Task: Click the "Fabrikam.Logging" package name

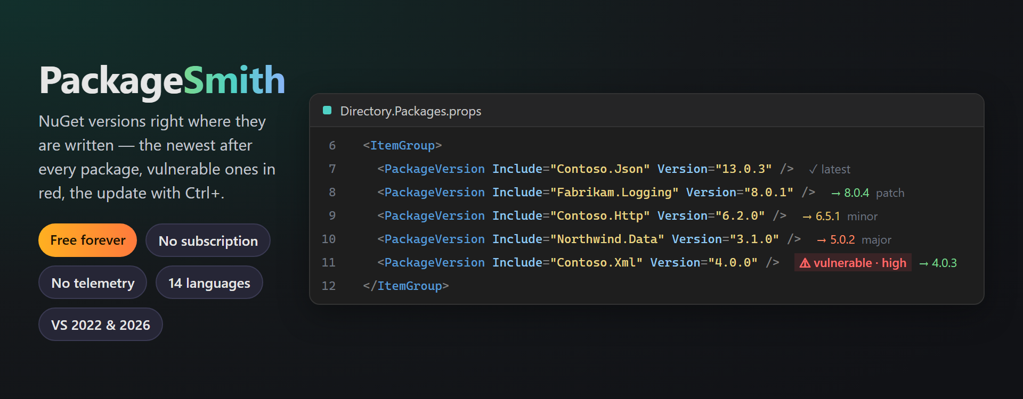Action: 614,192
